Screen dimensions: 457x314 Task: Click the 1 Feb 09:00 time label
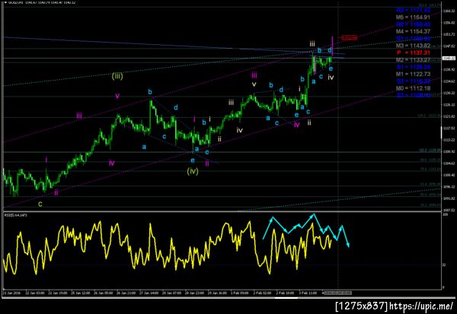coord(240,293)
